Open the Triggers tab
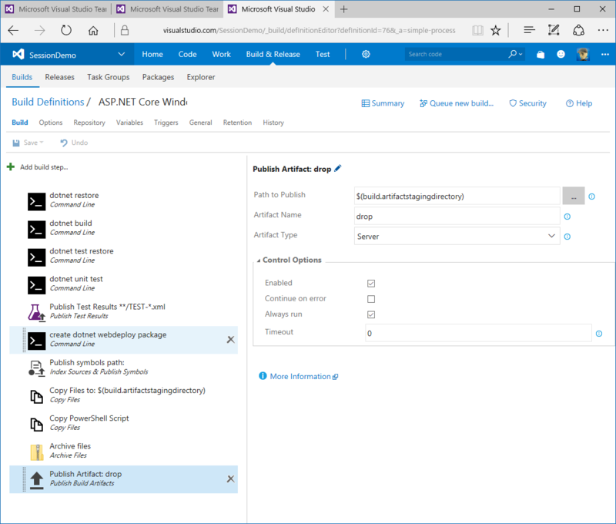 166,123
